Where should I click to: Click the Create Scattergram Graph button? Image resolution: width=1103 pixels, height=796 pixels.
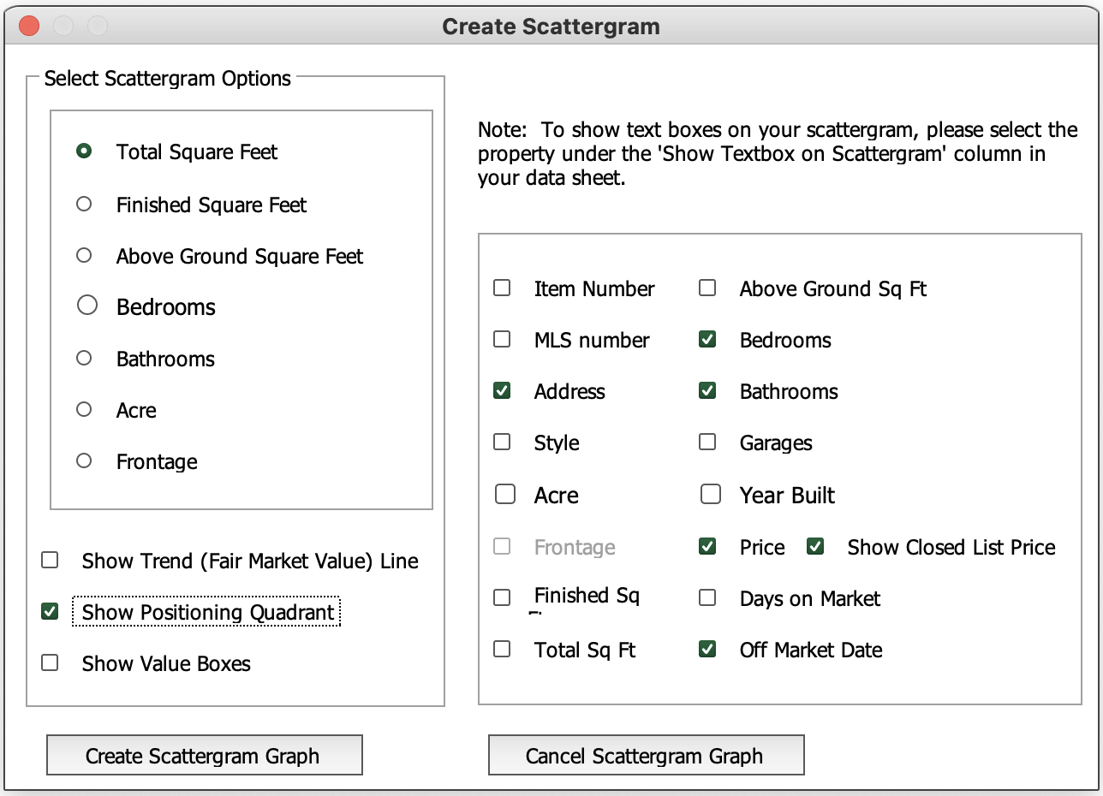click(x=204, y=756)
